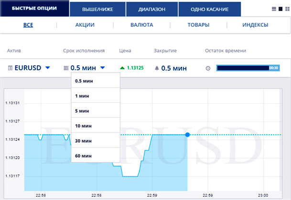This screenshot has height=200, width=291.
Task: Go to the Одно касание tab
Action: click(209, 9)
